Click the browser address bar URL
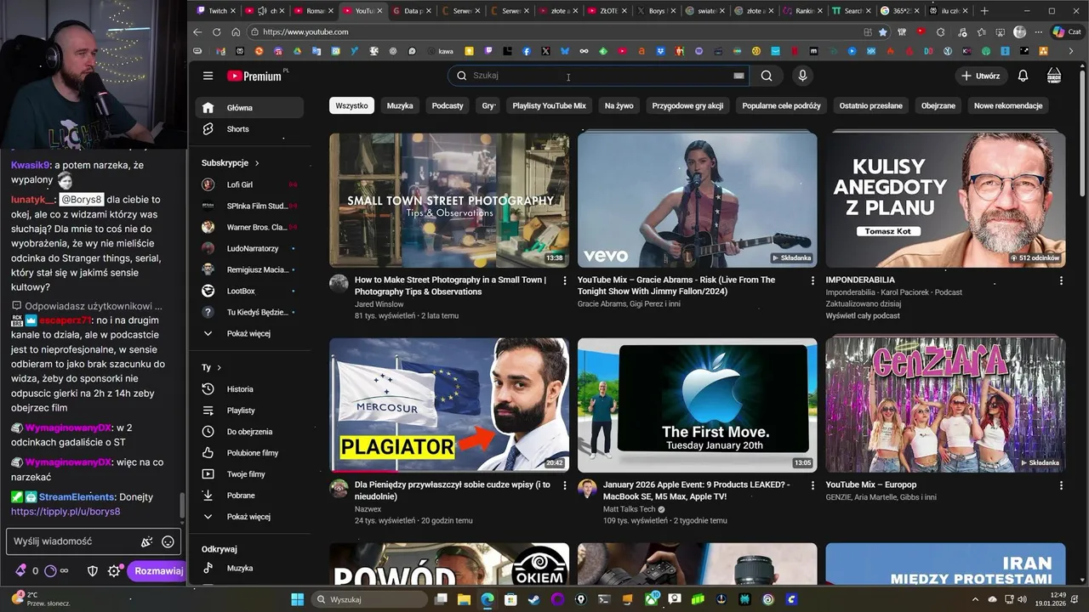1089x612 pixels. (305, 32)
